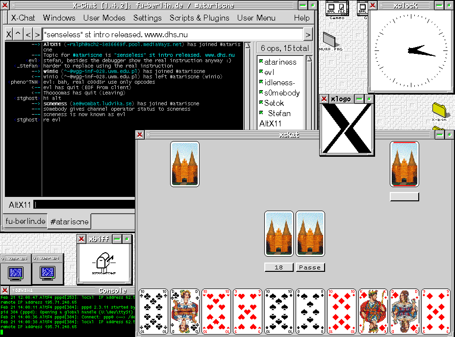
Task: Click the > button right of the topic field
Action: [x=308, y=34]
